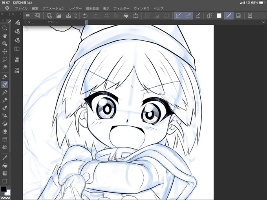Click the Scale/Rotate transform icon

click(135, 16)
